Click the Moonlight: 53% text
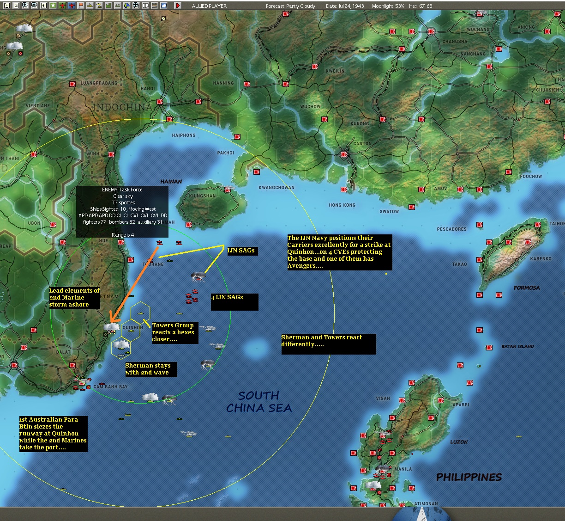Screen dimensions: 565x521 pyautogui.click(x=388, y=6)
